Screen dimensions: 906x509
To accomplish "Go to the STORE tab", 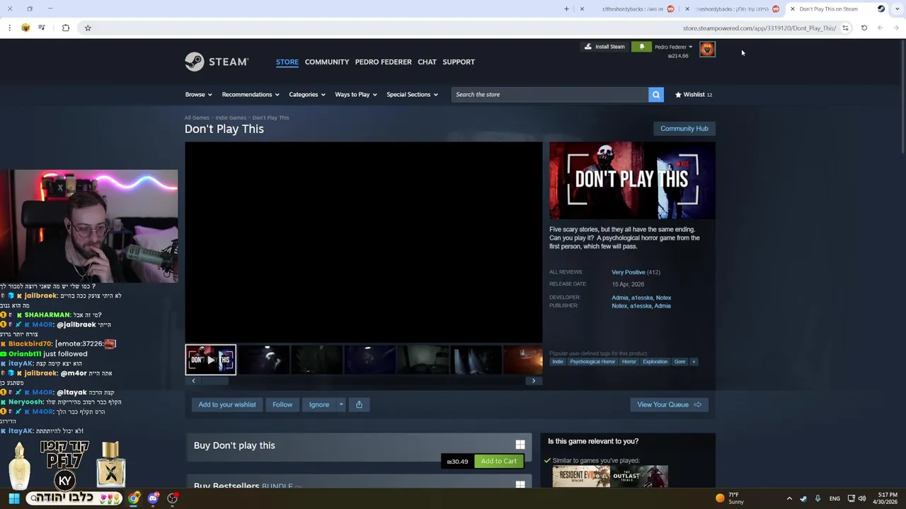I will coord(287,62).
